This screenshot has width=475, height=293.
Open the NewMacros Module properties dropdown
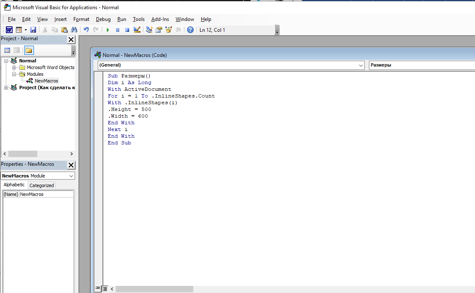[x=71, y=176]
